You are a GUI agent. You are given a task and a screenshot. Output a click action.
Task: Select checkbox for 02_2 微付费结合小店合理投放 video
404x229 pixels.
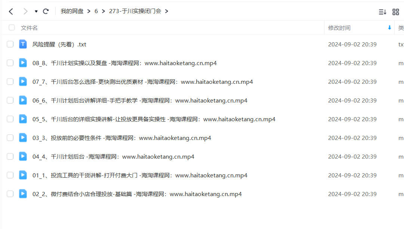[10, 194]
